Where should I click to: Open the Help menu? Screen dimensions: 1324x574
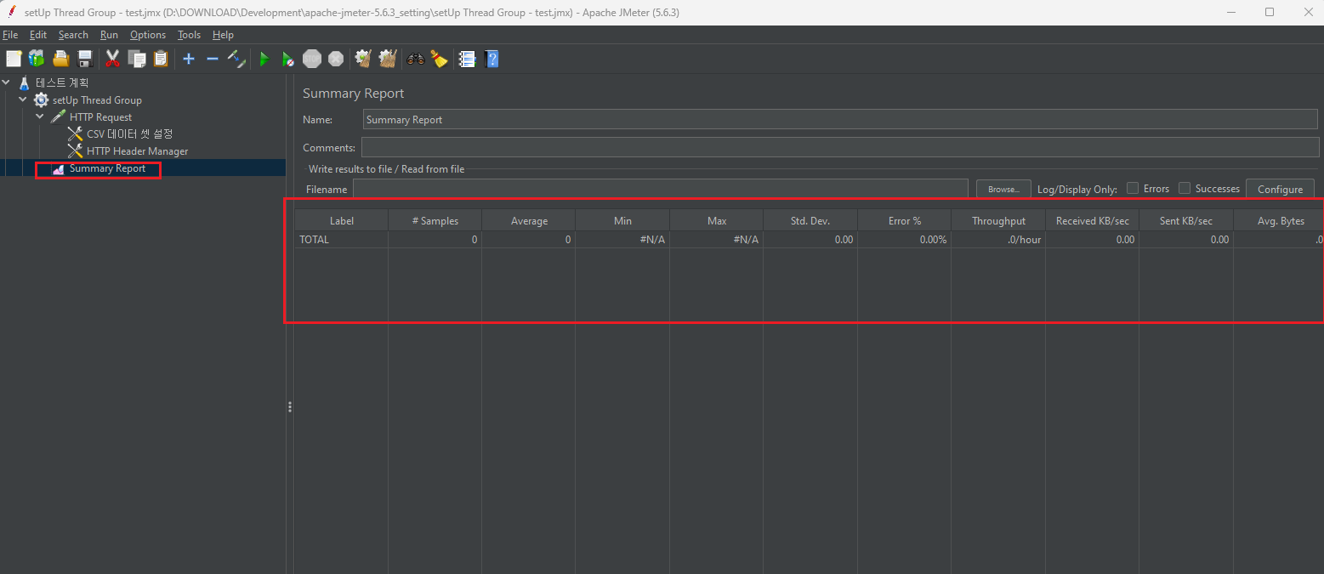(223, 35)
